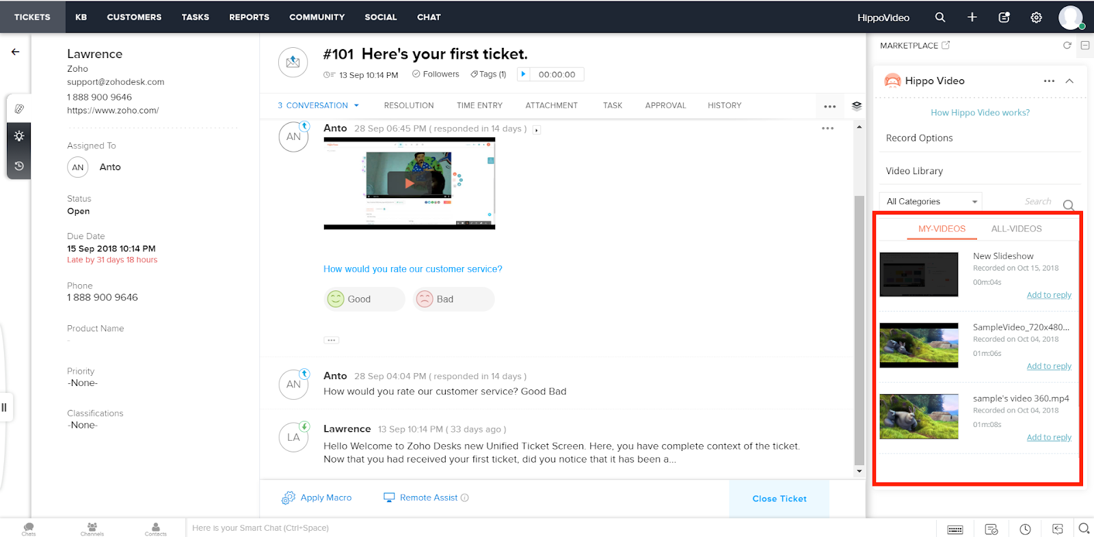The height and width of the screenshot is (537, 1094).
Task: Click the keyboard icon in bottom bar
Action: [955, 529]
